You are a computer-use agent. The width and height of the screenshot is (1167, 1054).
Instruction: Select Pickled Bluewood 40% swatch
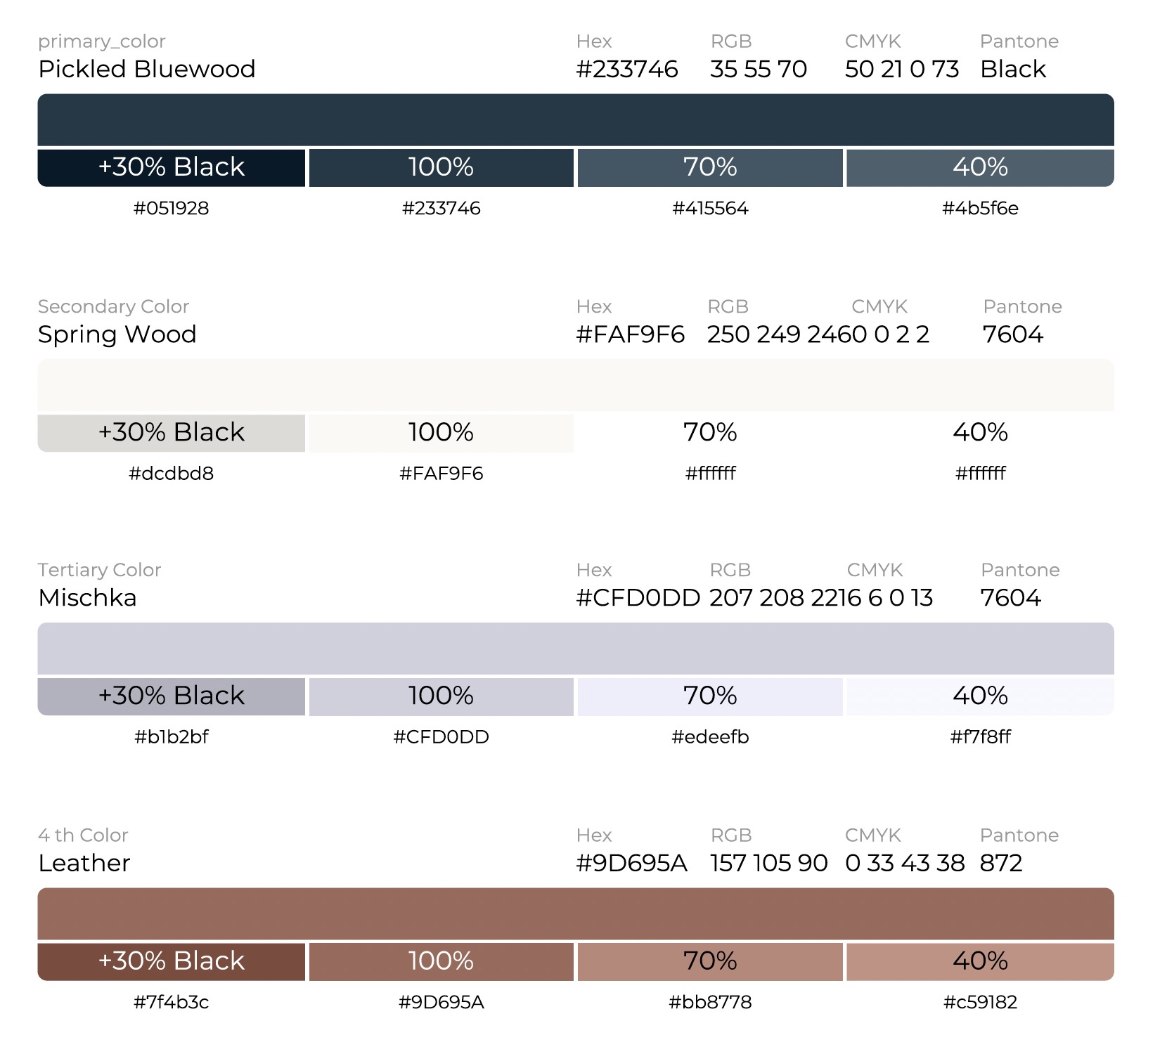click(x=981, y=168)
